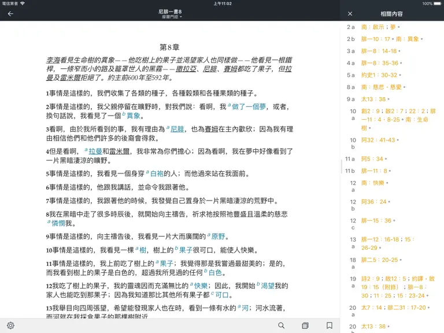
Task: Open footnote link 果子 in verse 11
Action: tap(166, 264)
